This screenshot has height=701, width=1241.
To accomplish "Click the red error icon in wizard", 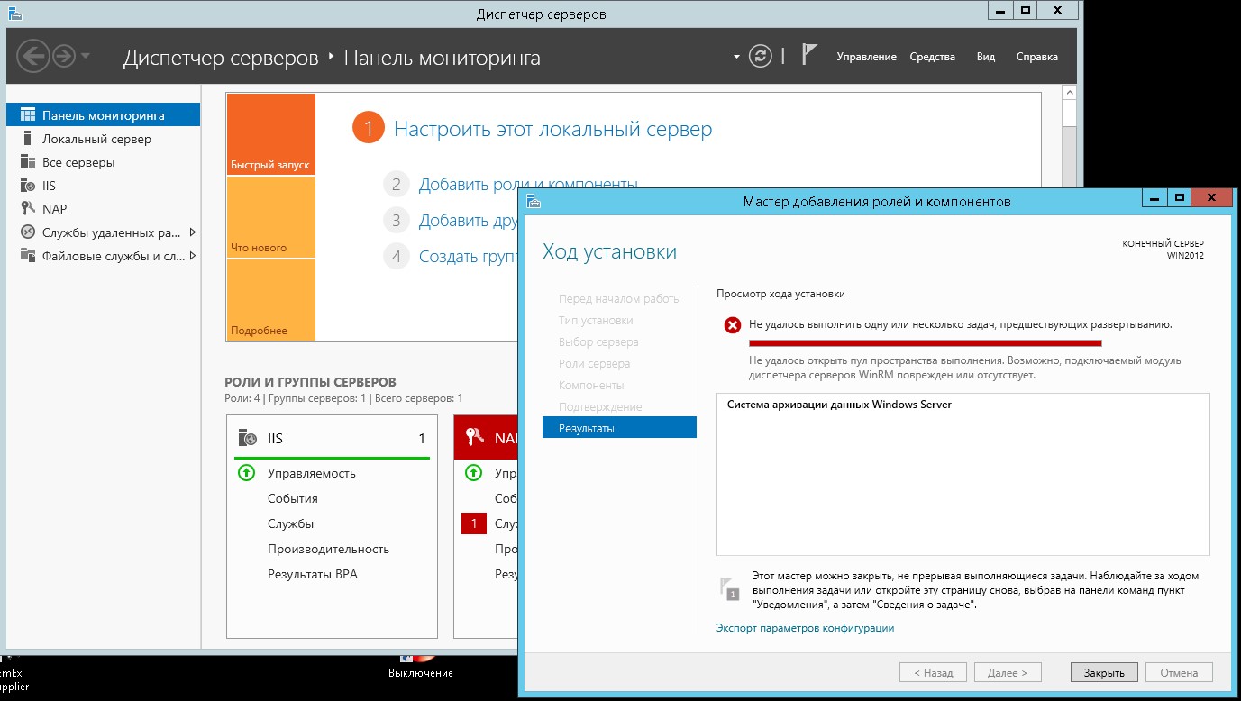I will pos(733,325).
